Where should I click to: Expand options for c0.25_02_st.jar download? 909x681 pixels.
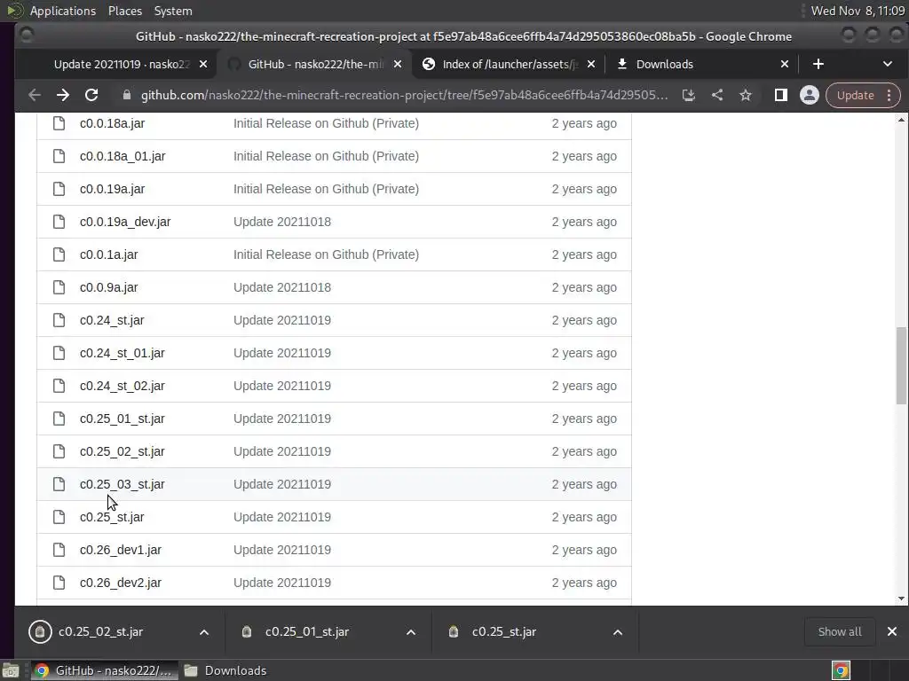[204, 632]
